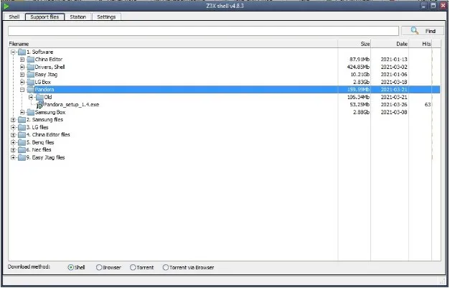Click the magnifier icon on Find button
Screen dimensions: 450x288
415,31
